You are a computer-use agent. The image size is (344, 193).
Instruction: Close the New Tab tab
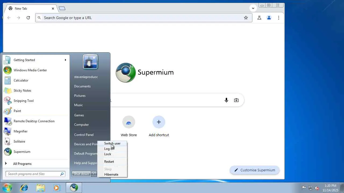(53, 9)
